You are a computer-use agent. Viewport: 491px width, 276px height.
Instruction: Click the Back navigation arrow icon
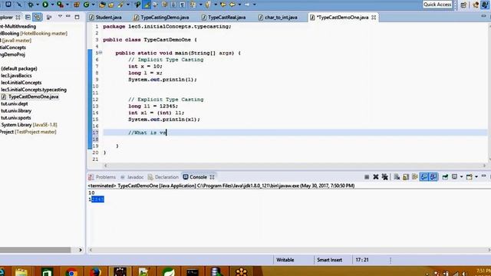pyautogui.click(x=232, y=5)
